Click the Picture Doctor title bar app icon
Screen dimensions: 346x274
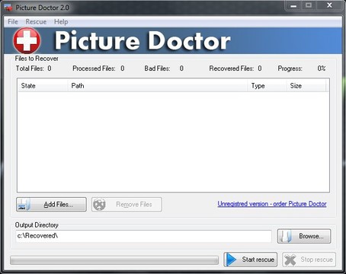point(8,8)
